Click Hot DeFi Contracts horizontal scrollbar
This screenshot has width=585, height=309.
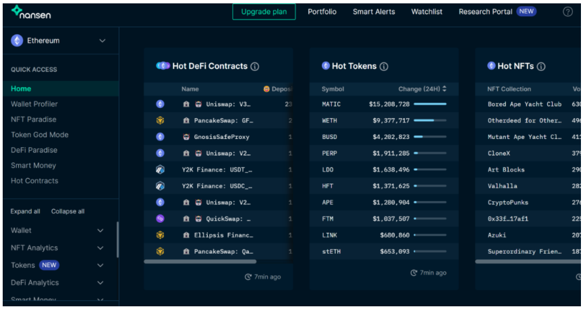coord(200,262)
